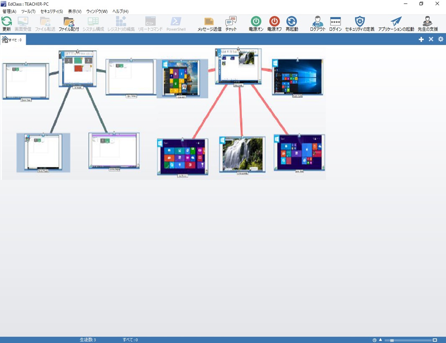Open the 表示(V) menu

(74, 11)
